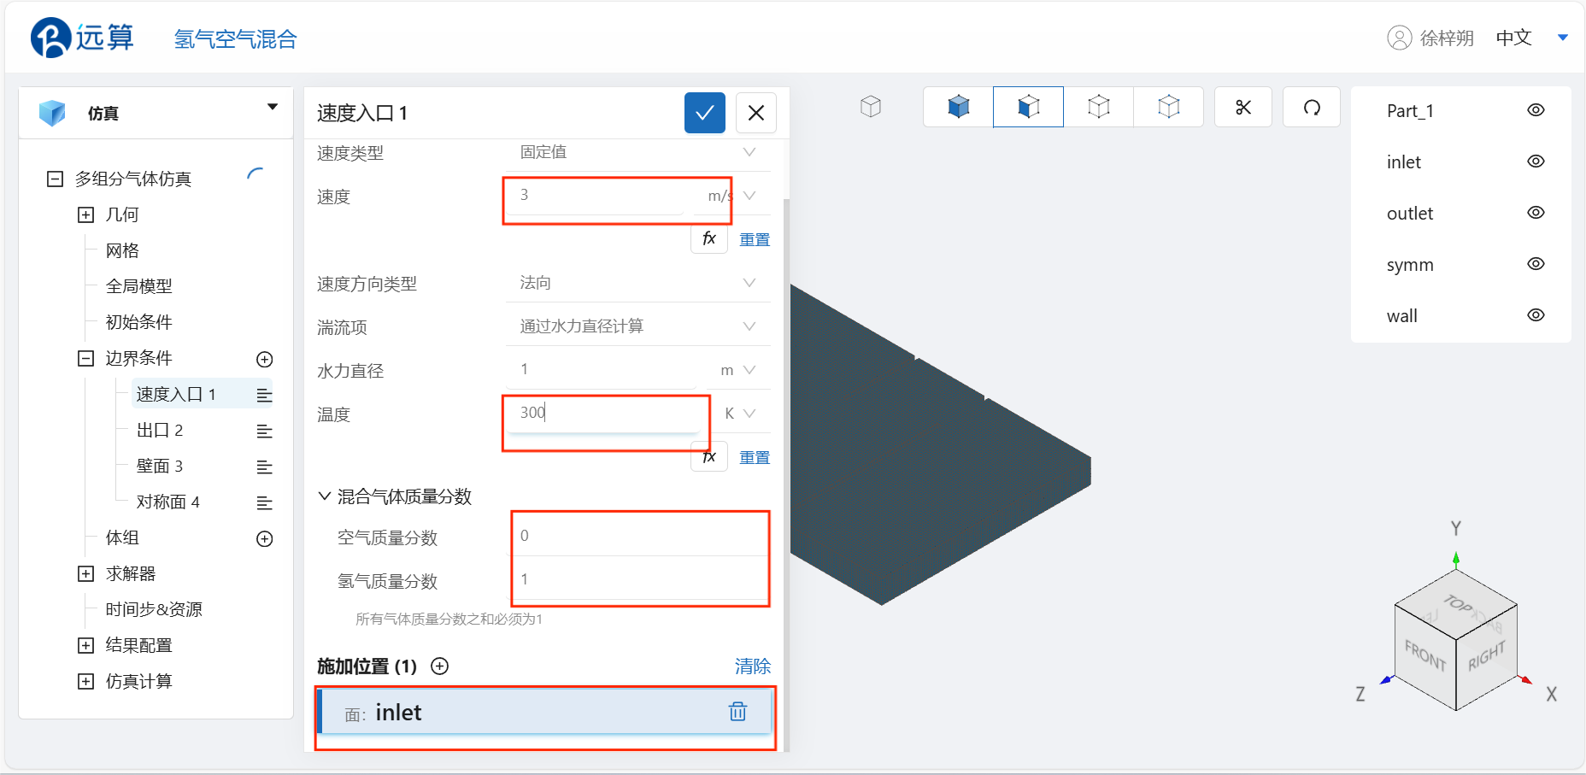Select 壁面 3 boundary item
1586x775 pixels.
click(x=160, y=466)
